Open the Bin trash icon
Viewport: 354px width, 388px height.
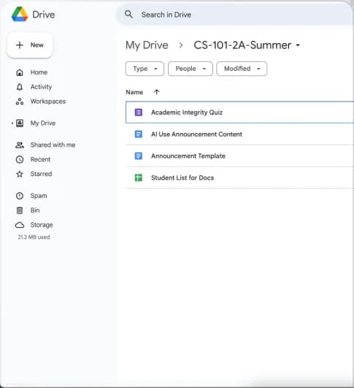coord(20,210)
